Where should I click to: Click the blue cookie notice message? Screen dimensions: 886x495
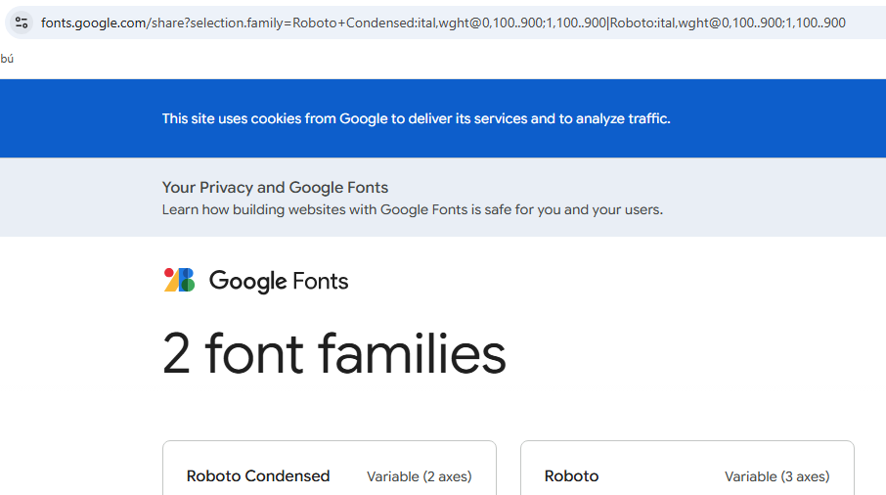pos(416,118)
